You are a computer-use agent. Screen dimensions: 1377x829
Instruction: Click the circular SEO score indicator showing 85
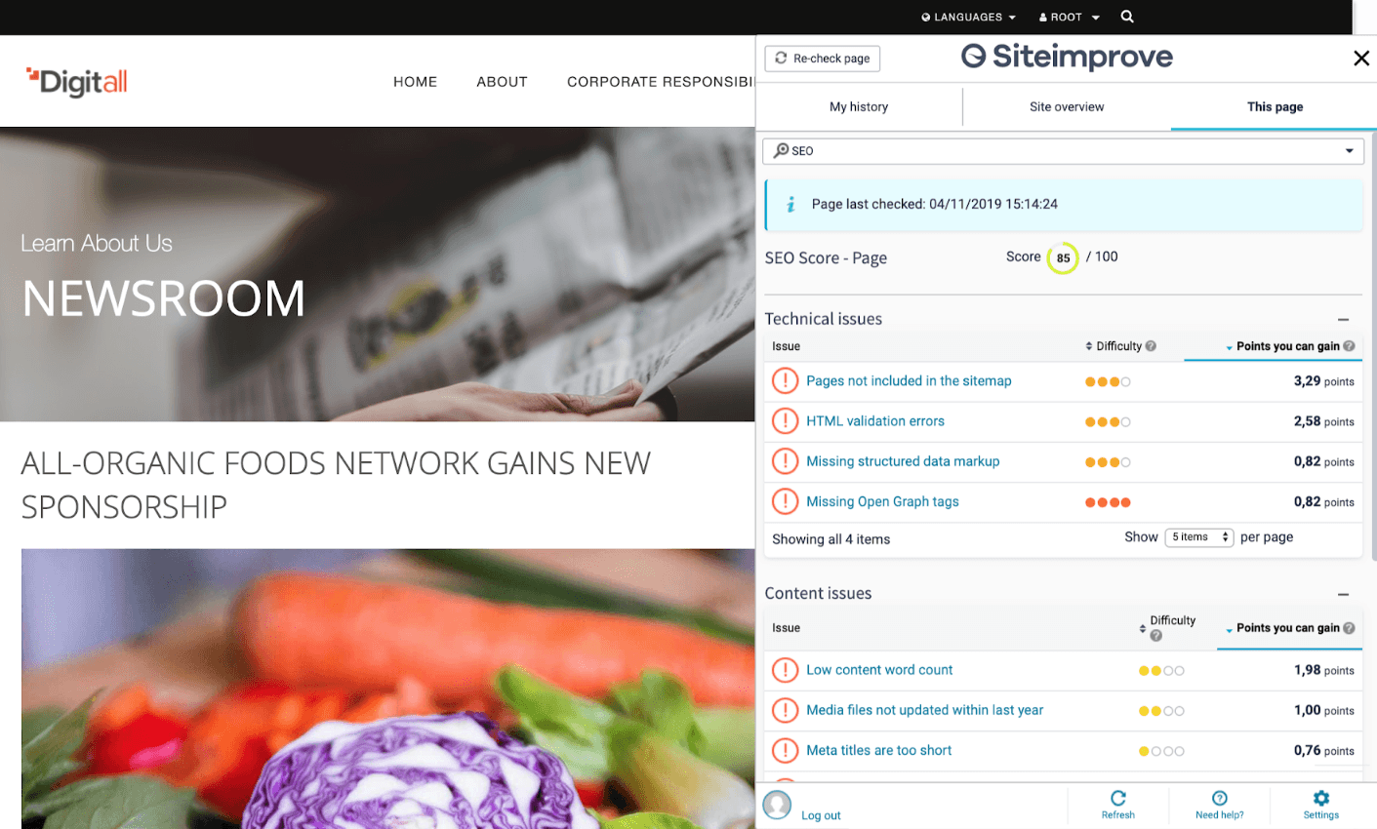click(x=1063, y=257)
